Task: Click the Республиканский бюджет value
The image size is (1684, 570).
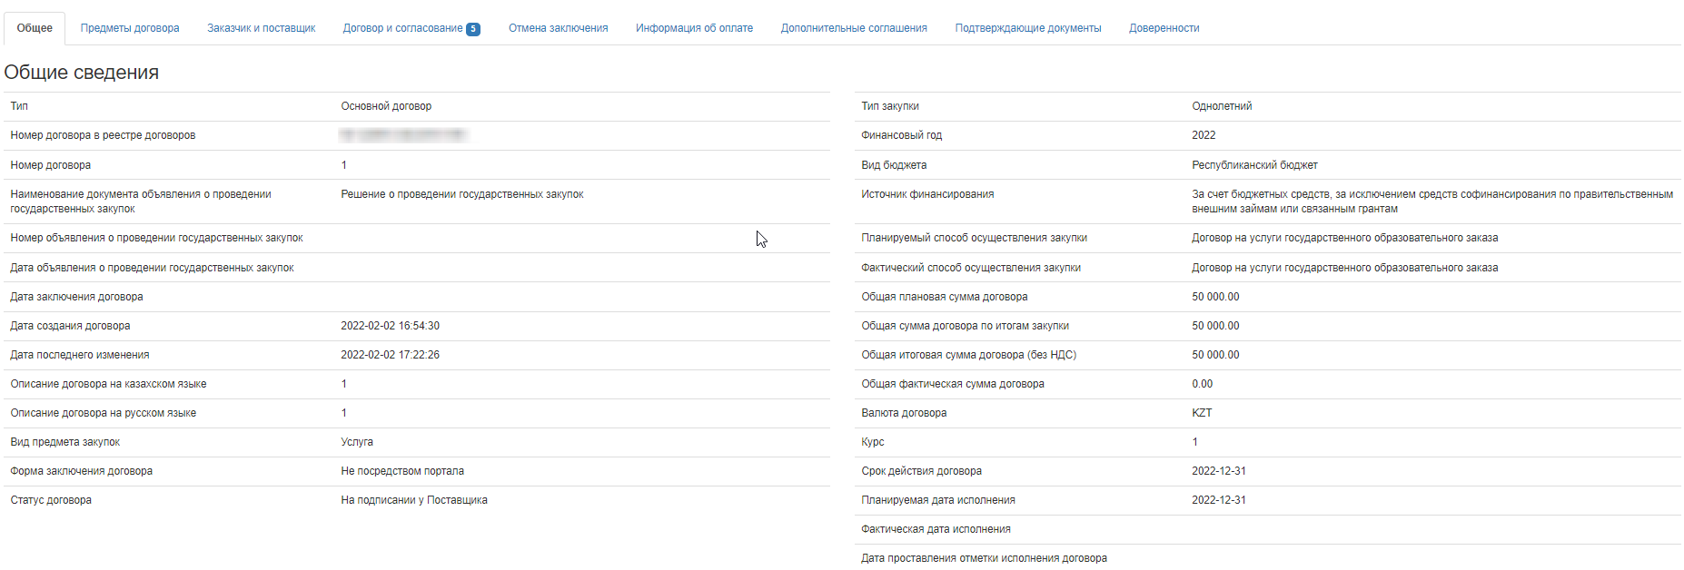Action: [x=1254, y=165]
